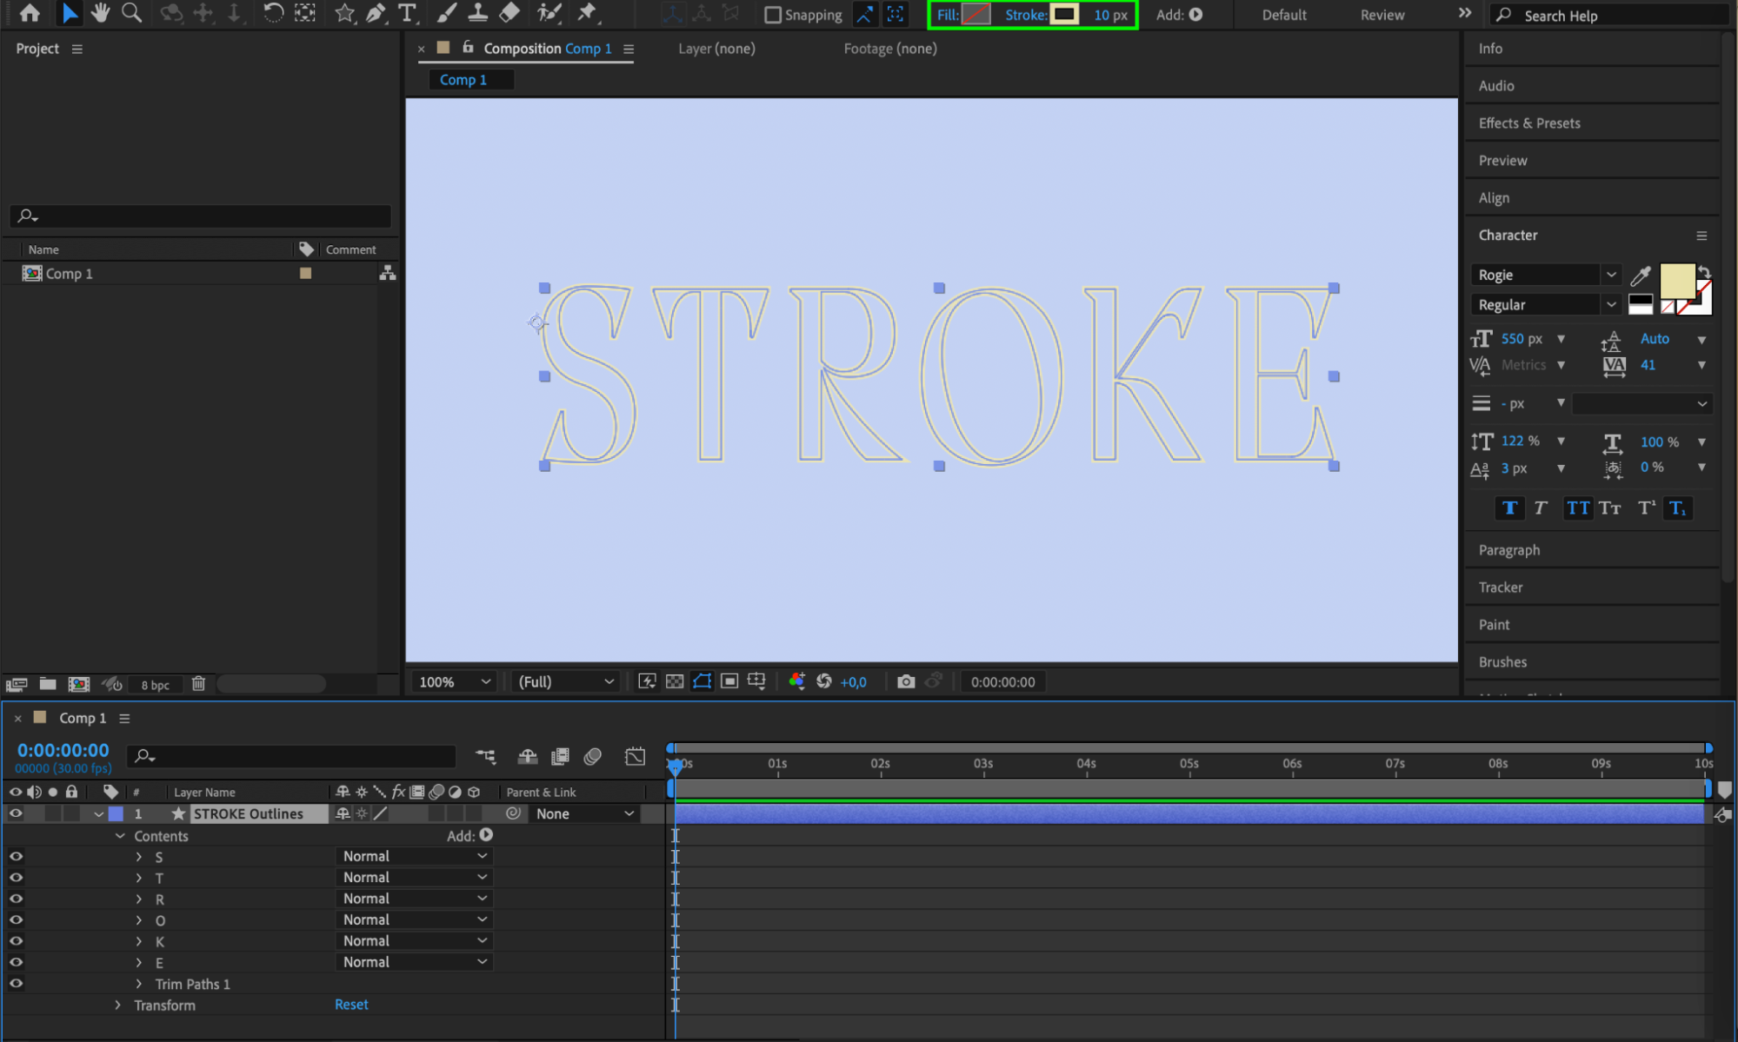
Task: Select the Puppet Pin tool
Action: tap(587, 13)
